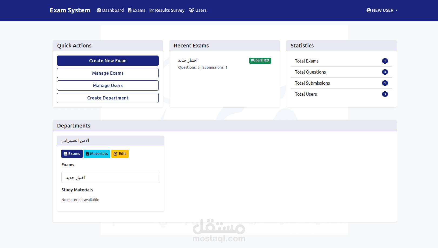Image resolution: width=438 pixels, height=248 pixels.
Task: Click the Users group icon in navbar
Action: (x=191, y=10)
